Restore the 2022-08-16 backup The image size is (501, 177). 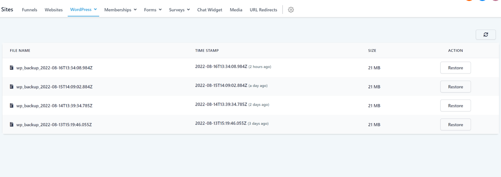click(x=455, y=68)
